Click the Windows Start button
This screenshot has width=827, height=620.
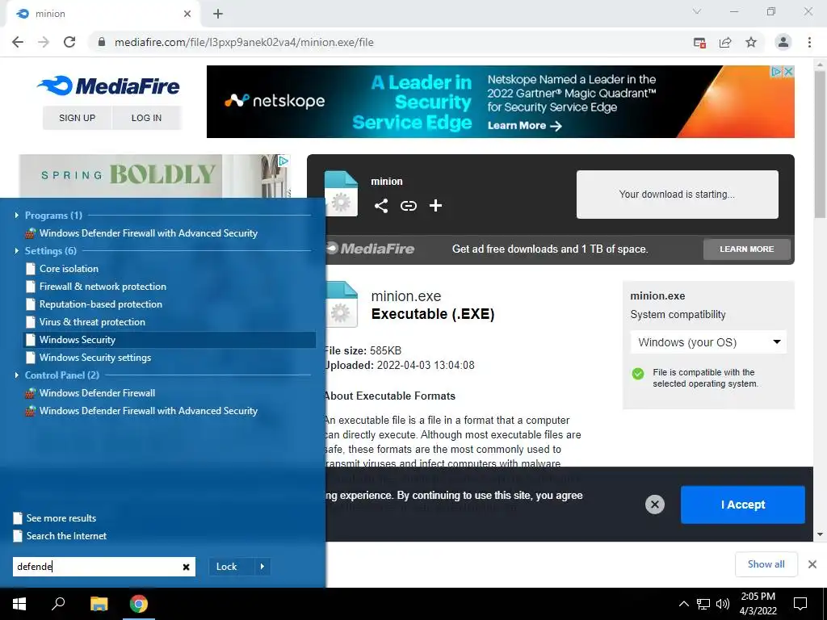click(19, 604)
